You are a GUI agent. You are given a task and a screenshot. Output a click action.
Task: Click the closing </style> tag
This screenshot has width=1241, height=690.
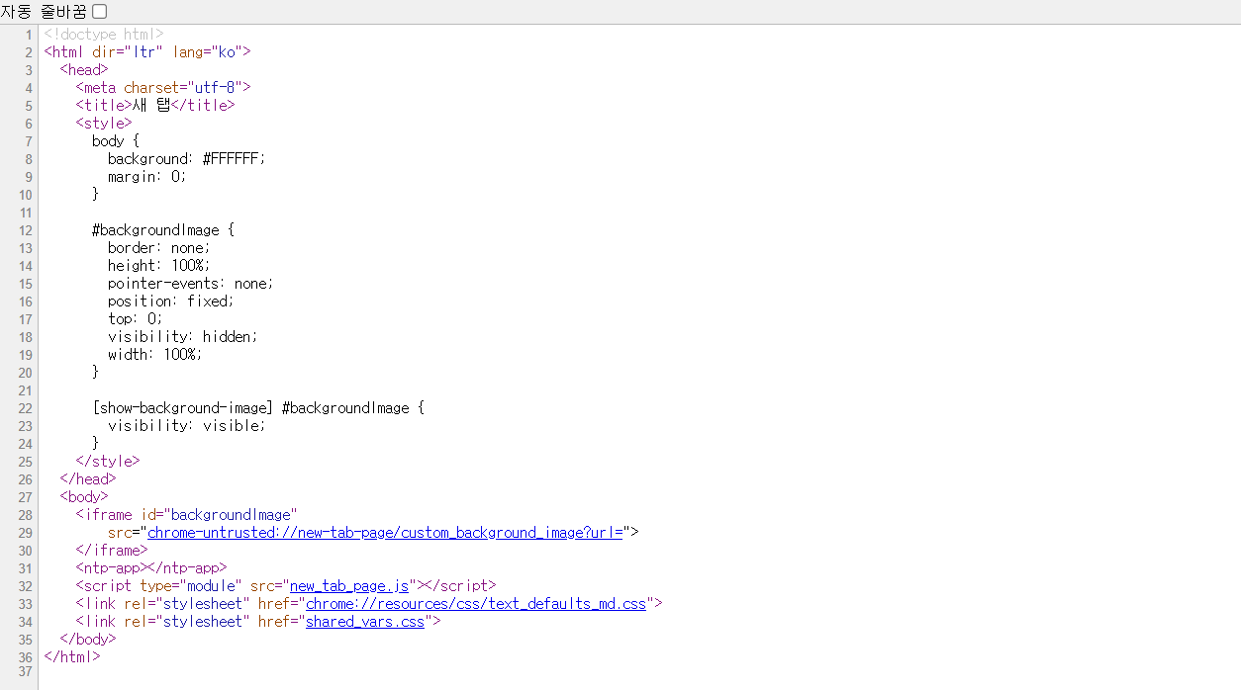coord(108,461)
